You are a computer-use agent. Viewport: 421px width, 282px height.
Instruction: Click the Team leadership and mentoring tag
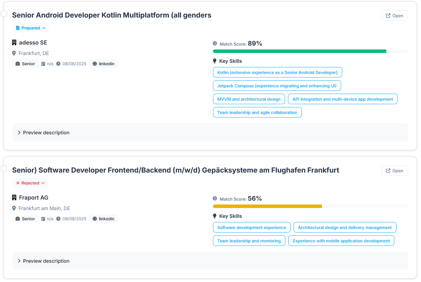tap(249, 241)
